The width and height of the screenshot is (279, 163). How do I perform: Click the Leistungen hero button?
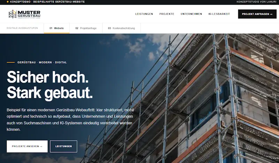coord(63,146)
